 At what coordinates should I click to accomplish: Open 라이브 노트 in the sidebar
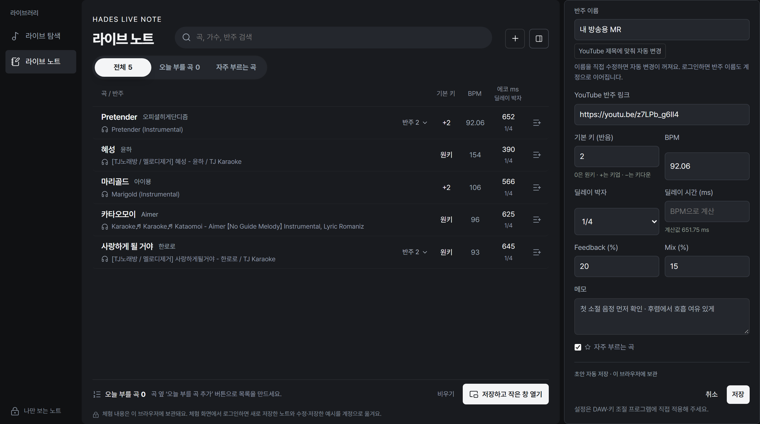[x=41, y=62]
